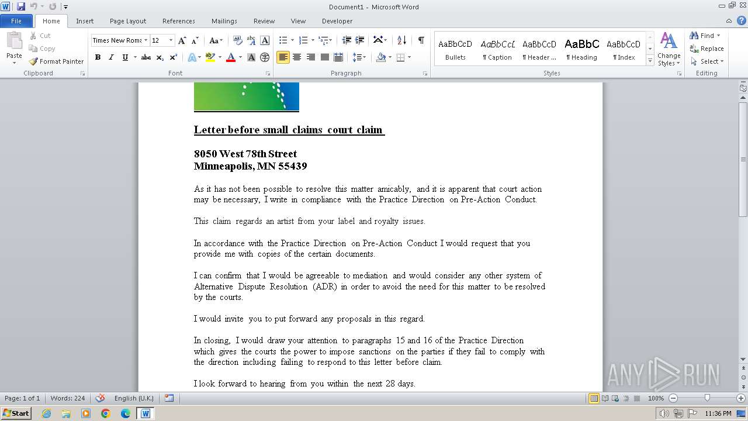Toggle Align Text Left

[283, 57]
